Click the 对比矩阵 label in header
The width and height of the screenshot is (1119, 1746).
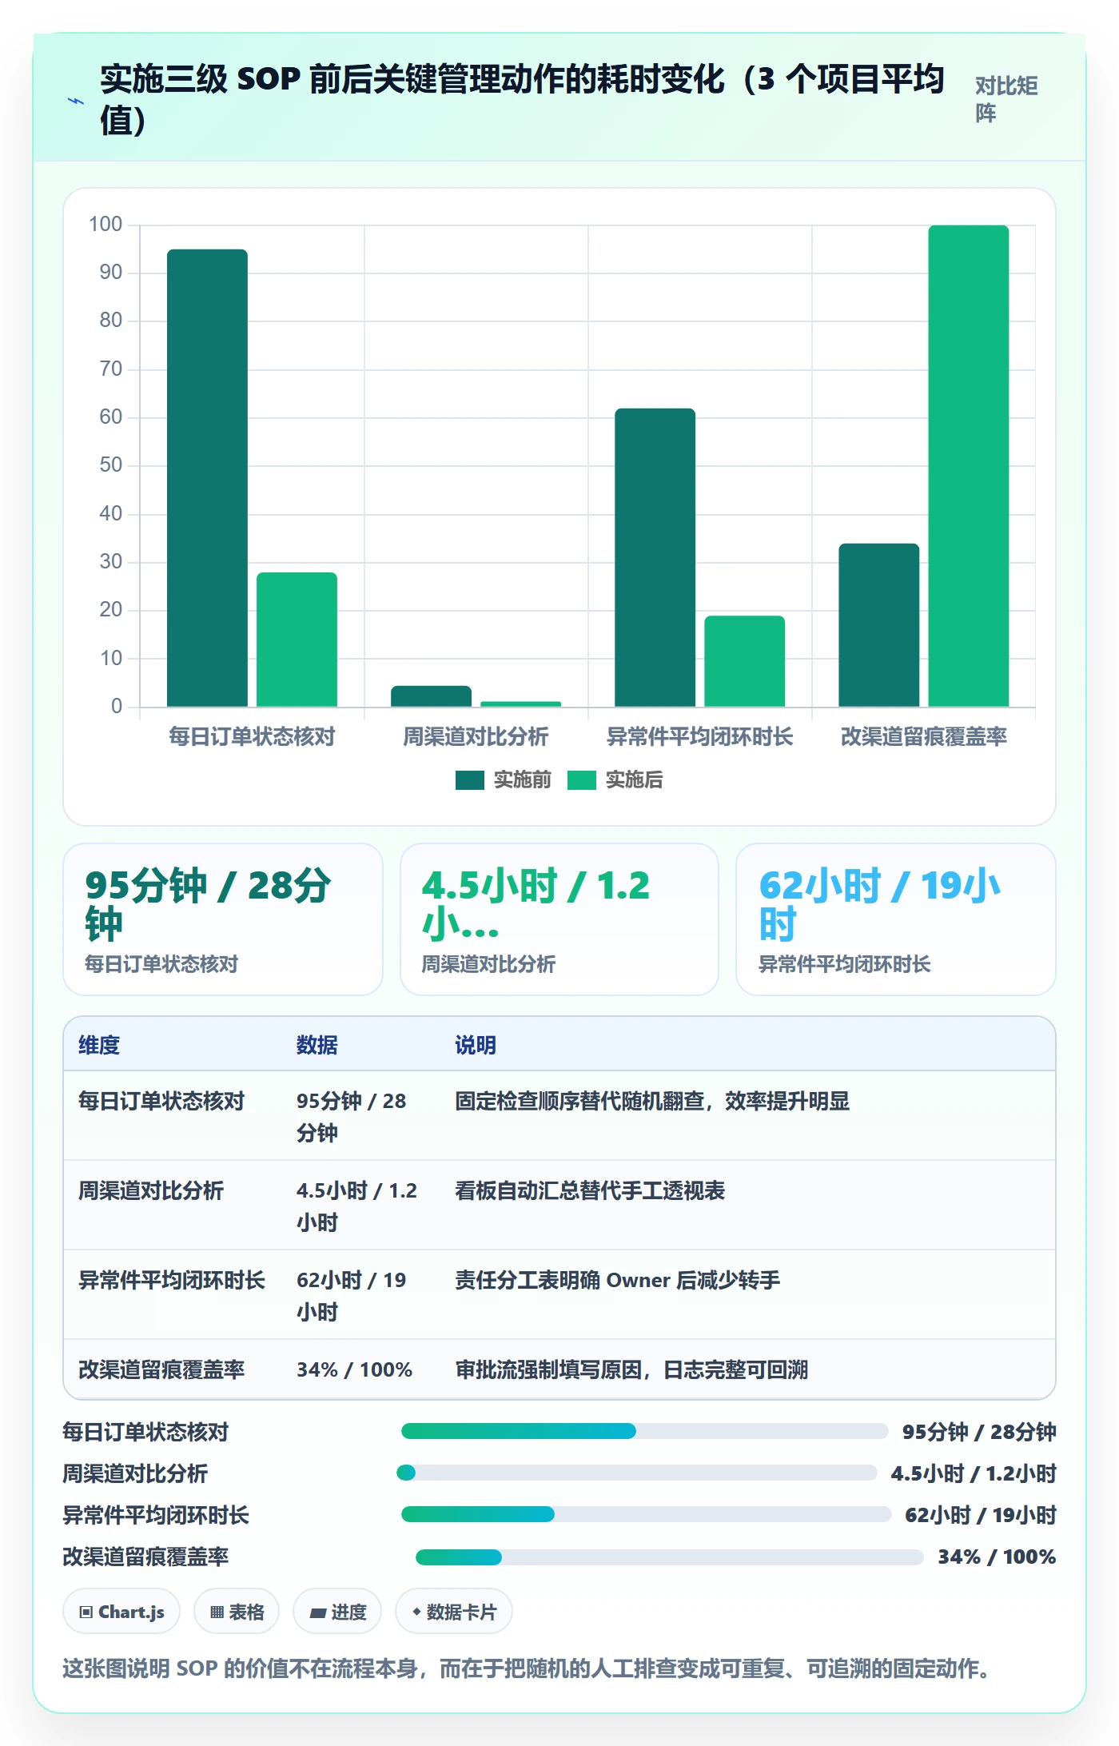[1006, 99]
